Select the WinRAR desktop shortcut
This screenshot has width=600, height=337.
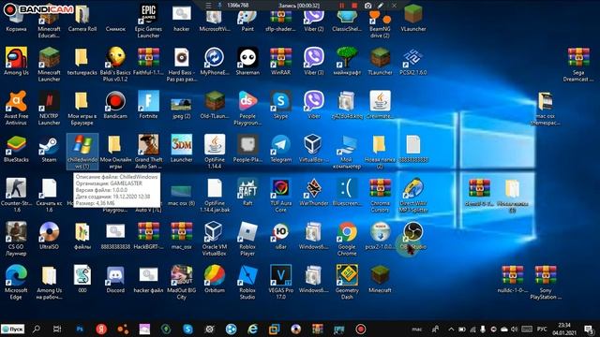280,61
